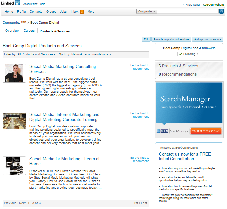The width and height of the screenshot is (227, 209).
Task: Click Promote my products & services button
Action: 171,39
